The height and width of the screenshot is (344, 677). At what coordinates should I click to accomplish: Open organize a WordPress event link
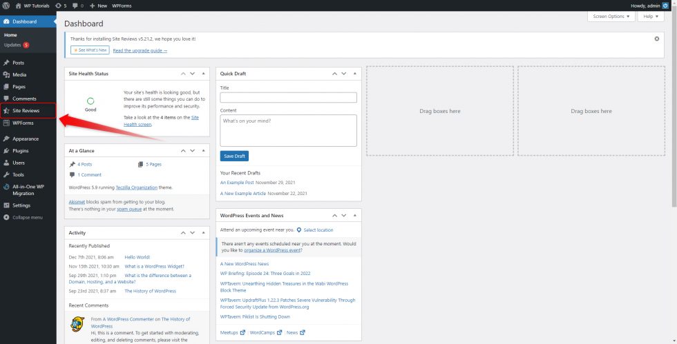pyautogui.click(x=272, y=250)
